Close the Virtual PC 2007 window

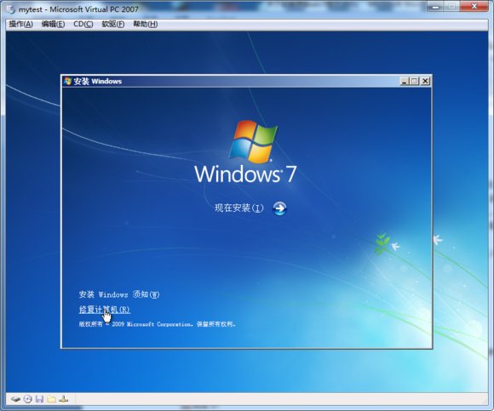474,6
